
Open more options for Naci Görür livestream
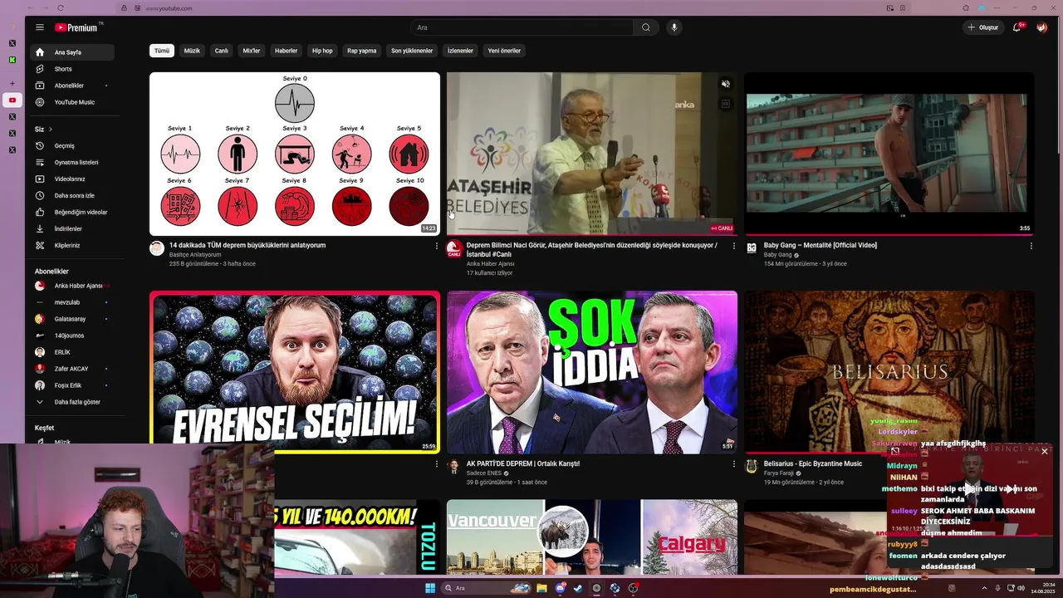click(x=734, y=246)
